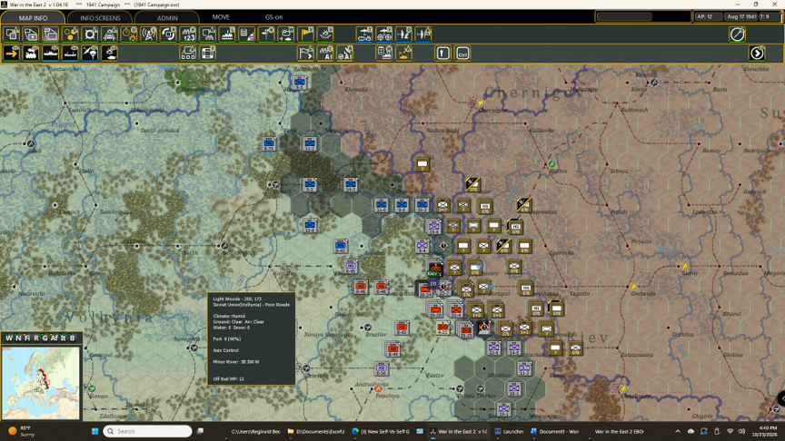The height and width of the screenshot is (441, 785).
Task: Open the INFO SCREENS tab
Action: (100, 17)
